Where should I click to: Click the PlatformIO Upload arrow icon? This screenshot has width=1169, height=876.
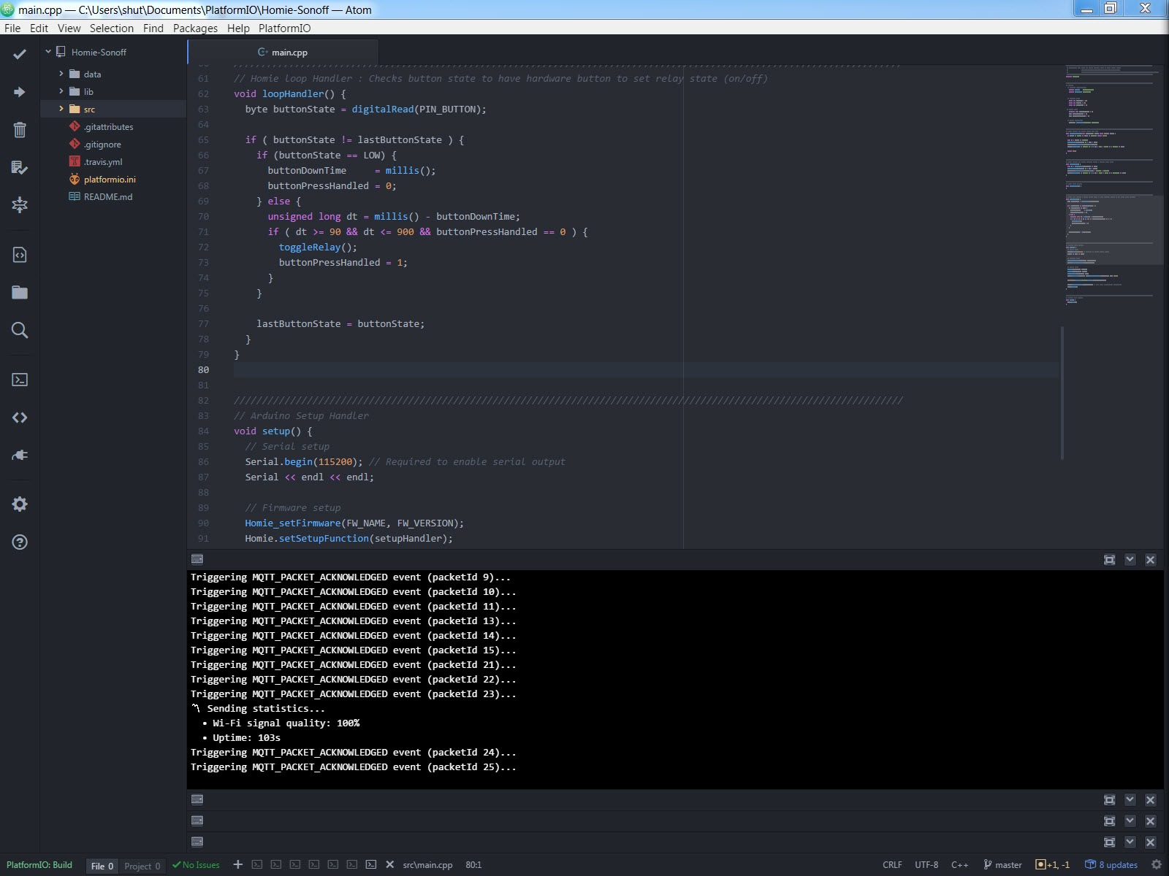[20, 92]
